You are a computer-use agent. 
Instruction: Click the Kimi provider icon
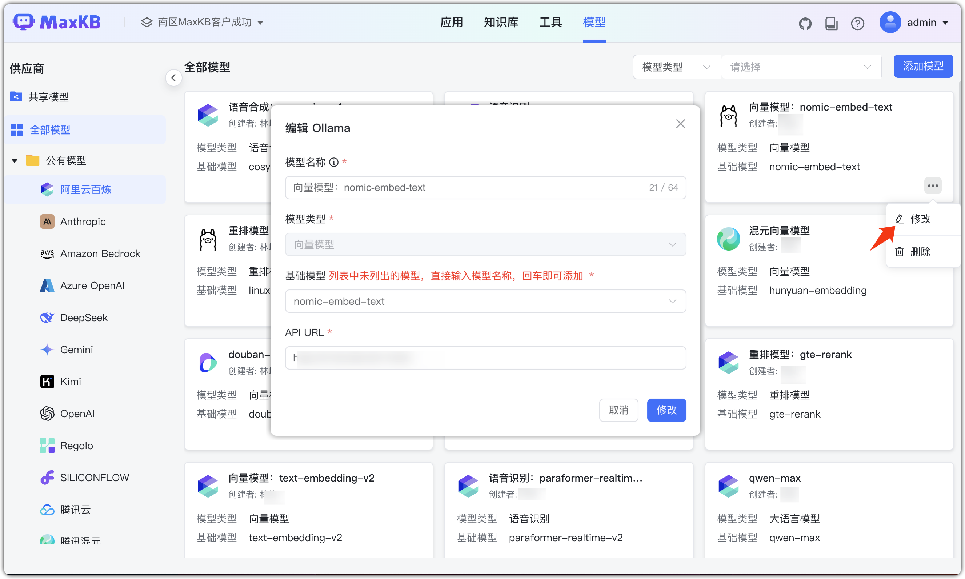click(47, 382)
